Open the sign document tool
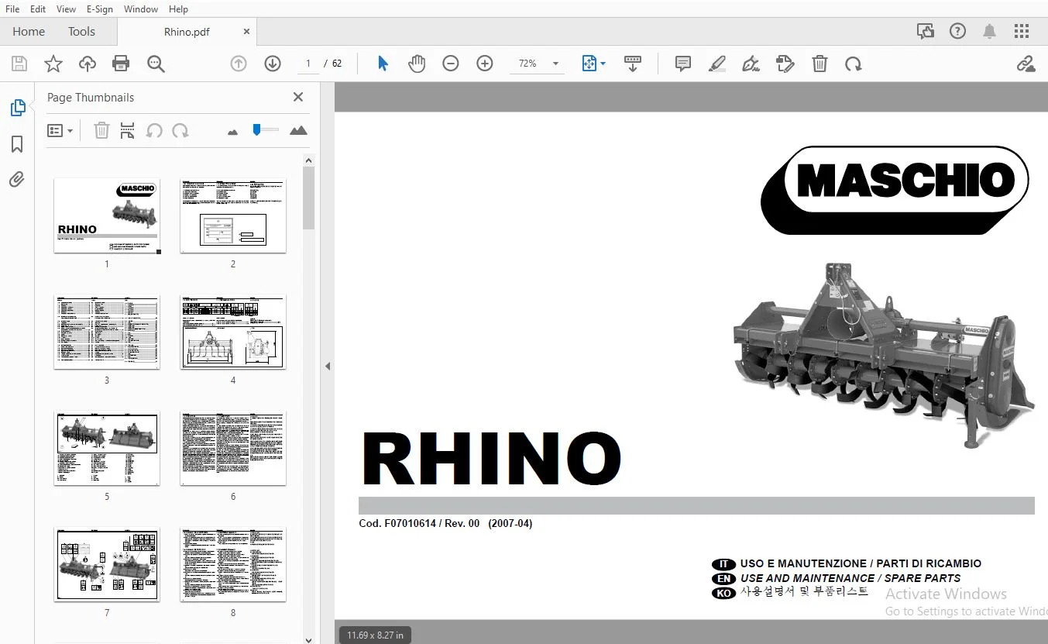 tap(751, 64)
